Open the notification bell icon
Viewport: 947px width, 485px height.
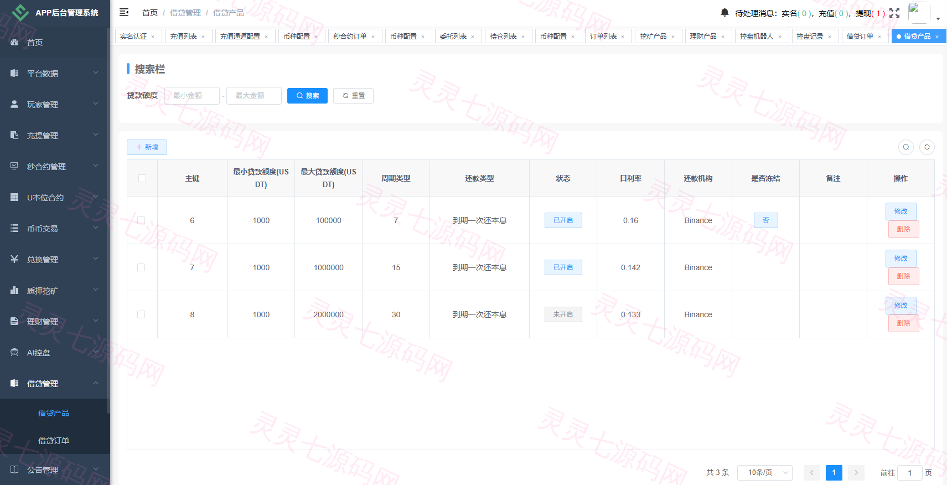pos(725,12)
